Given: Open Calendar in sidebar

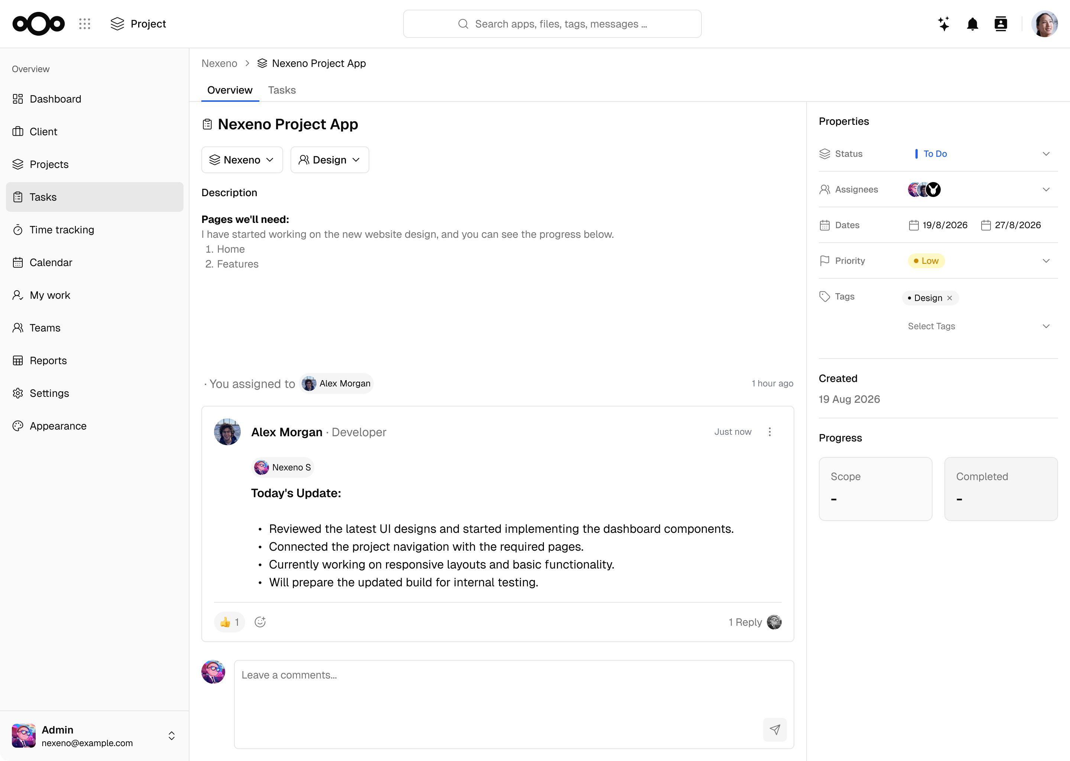Looking at the screenshot, I should point(95,262).
